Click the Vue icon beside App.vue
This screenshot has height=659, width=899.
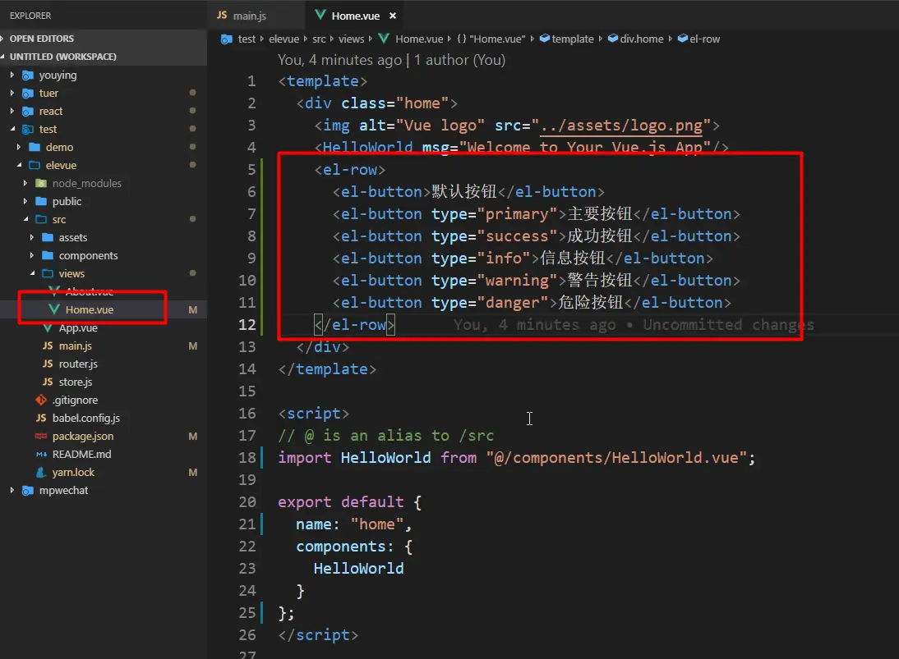pos(48,328)
